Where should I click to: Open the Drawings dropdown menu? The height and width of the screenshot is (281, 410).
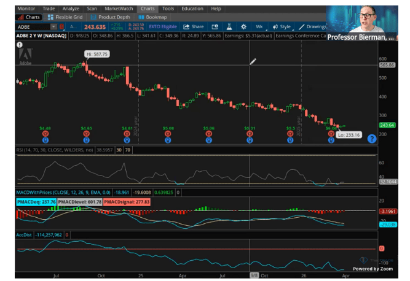[x=312, y=26]
